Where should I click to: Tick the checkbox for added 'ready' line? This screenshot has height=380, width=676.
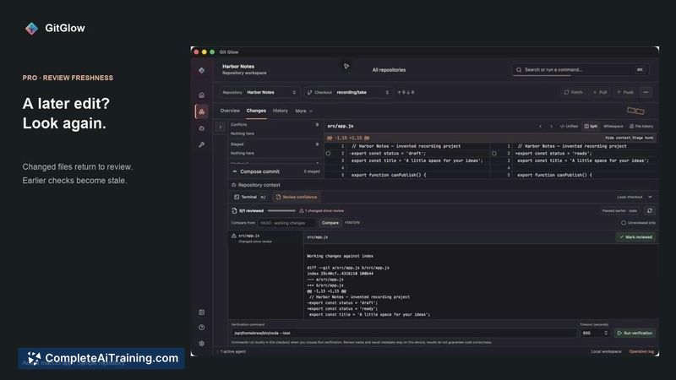coord(494,154)
